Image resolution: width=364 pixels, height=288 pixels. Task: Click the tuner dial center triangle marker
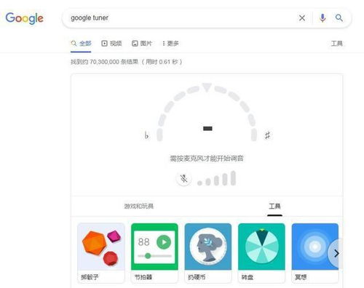click(x=207, y=87)
